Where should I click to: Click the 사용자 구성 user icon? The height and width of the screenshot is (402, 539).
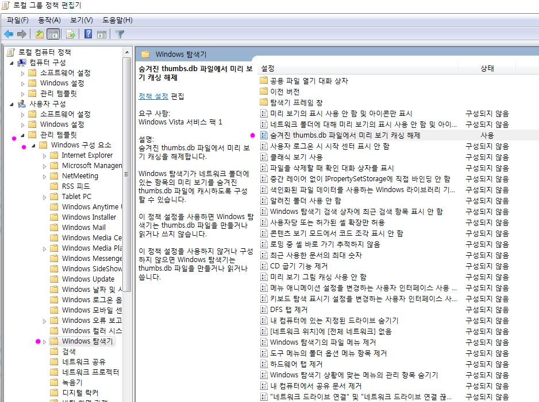[22, 104]
